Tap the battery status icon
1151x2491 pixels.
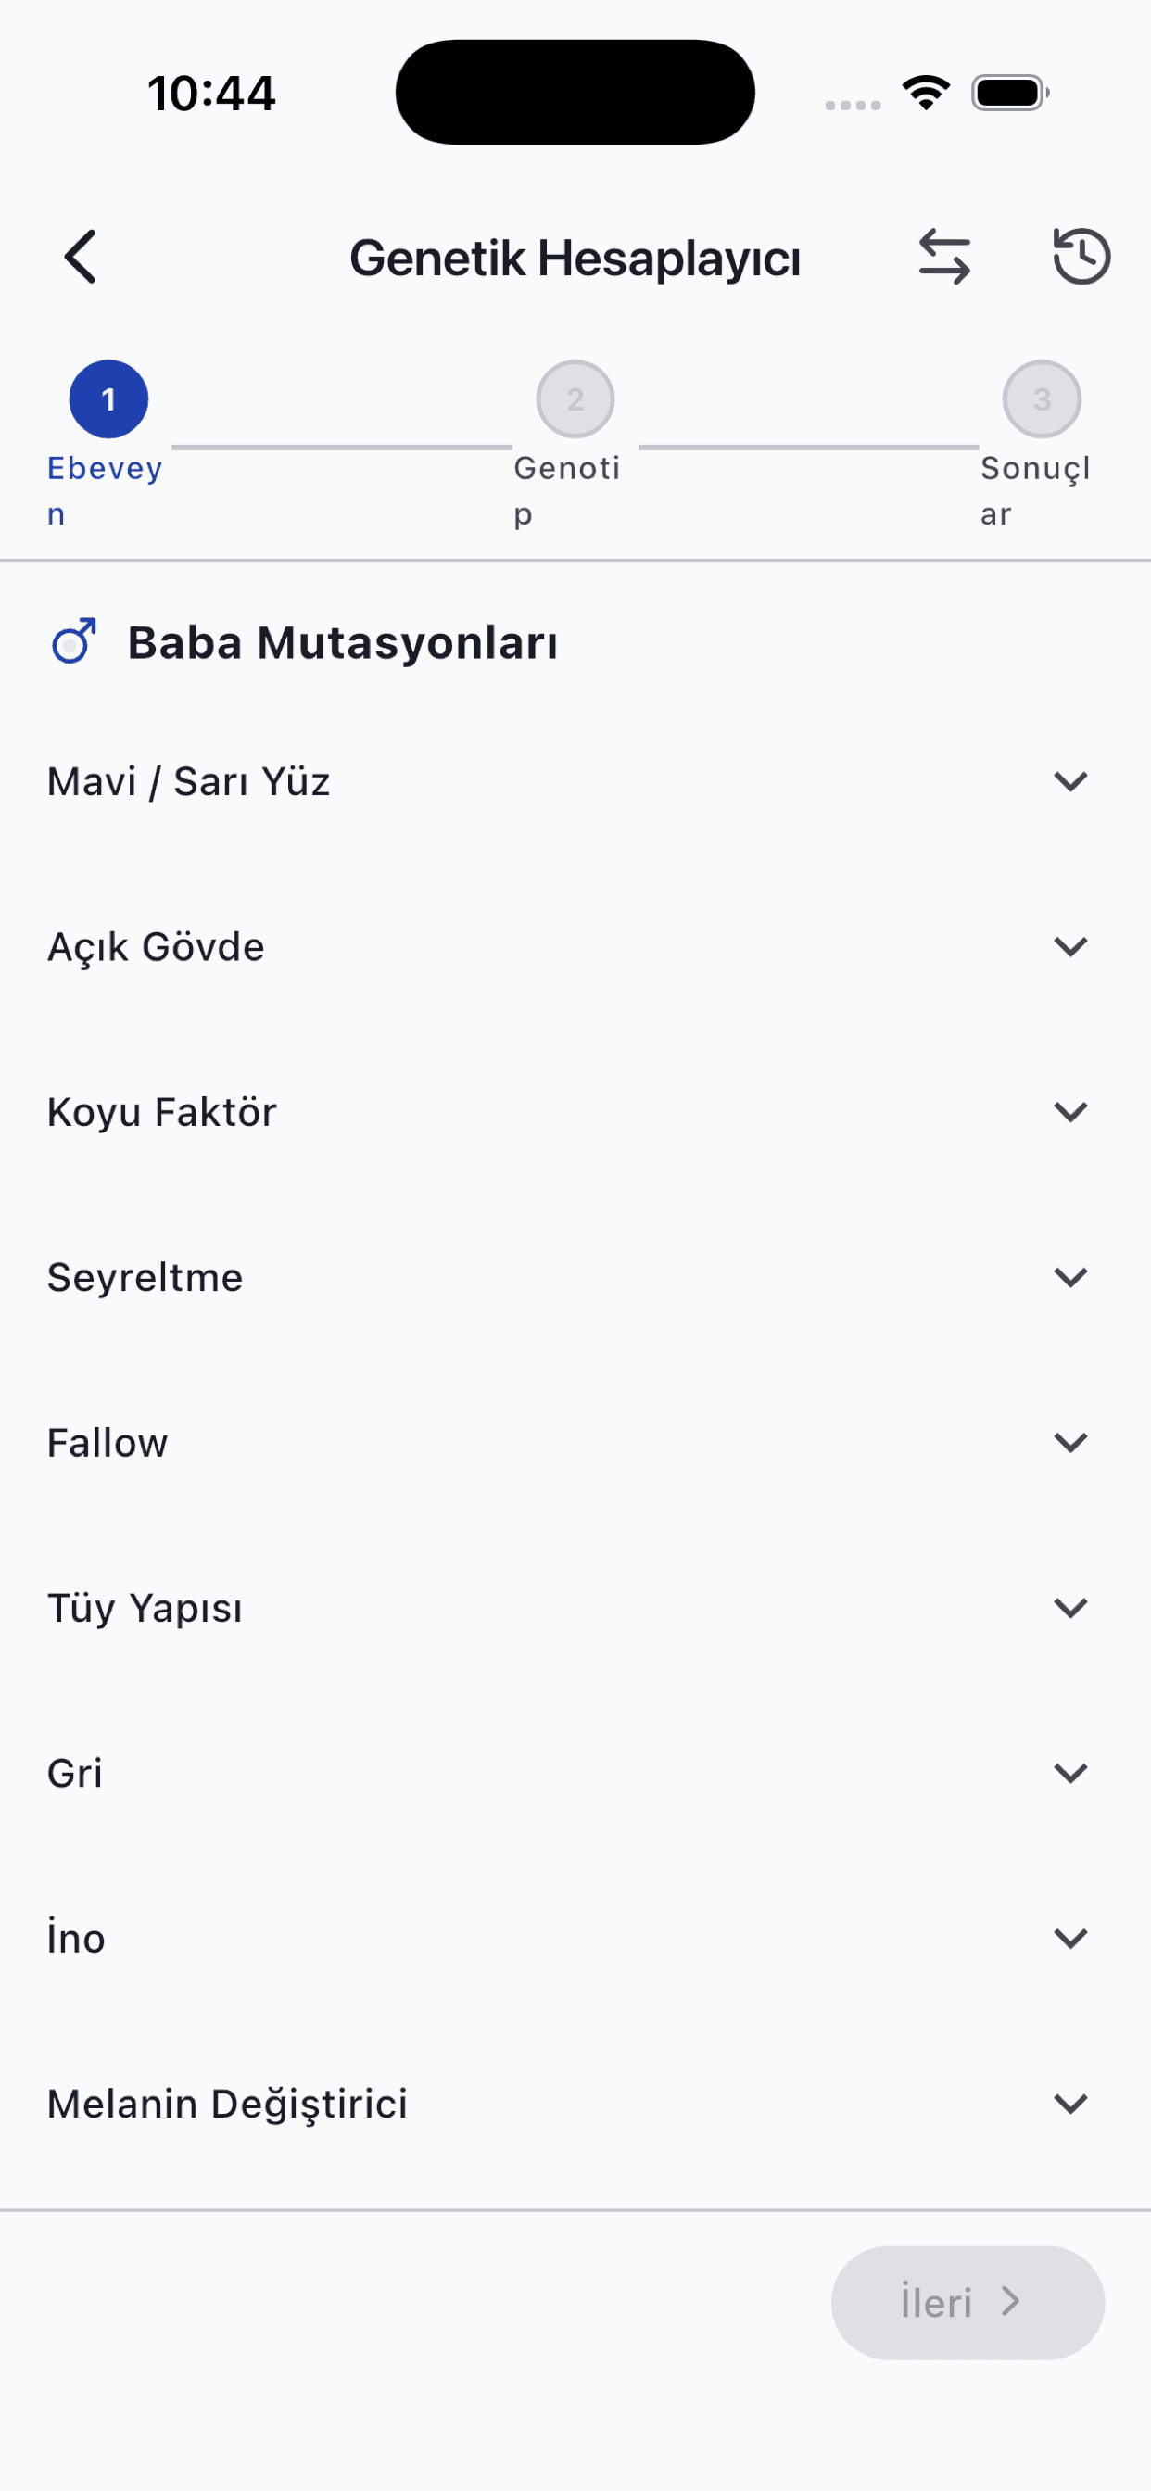[x=1010, y=93]
